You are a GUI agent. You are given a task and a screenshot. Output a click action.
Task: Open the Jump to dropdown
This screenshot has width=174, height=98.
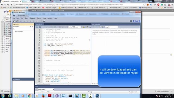(x=111, y=27)
